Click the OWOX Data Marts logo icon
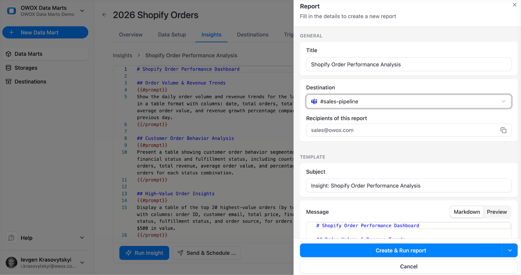The height and width of the screenshot is (275, 521). pyautogui.click(x=12, y=11)
